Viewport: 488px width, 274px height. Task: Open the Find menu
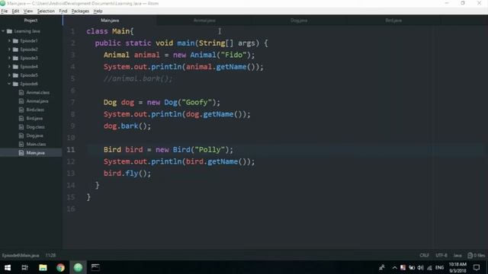[63, 11]
